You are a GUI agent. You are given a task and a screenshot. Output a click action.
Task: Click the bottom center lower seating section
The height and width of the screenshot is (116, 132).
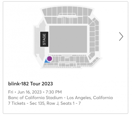(67, 59)
